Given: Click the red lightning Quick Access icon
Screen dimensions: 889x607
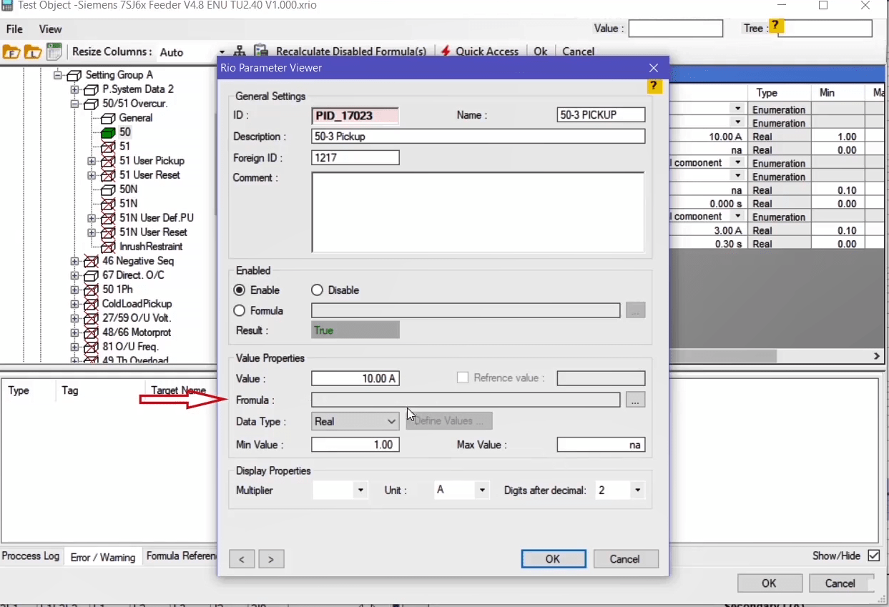Looking at the screenshot, I should click(446, 51).
